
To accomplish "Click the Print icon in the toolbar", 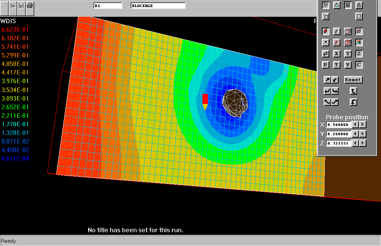I will coord(30,6).
